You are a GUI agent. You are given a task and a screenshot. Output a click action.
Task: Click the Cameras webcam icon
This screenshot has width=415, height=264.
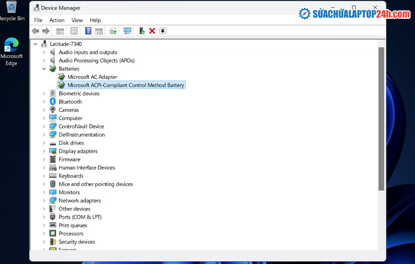53,110
